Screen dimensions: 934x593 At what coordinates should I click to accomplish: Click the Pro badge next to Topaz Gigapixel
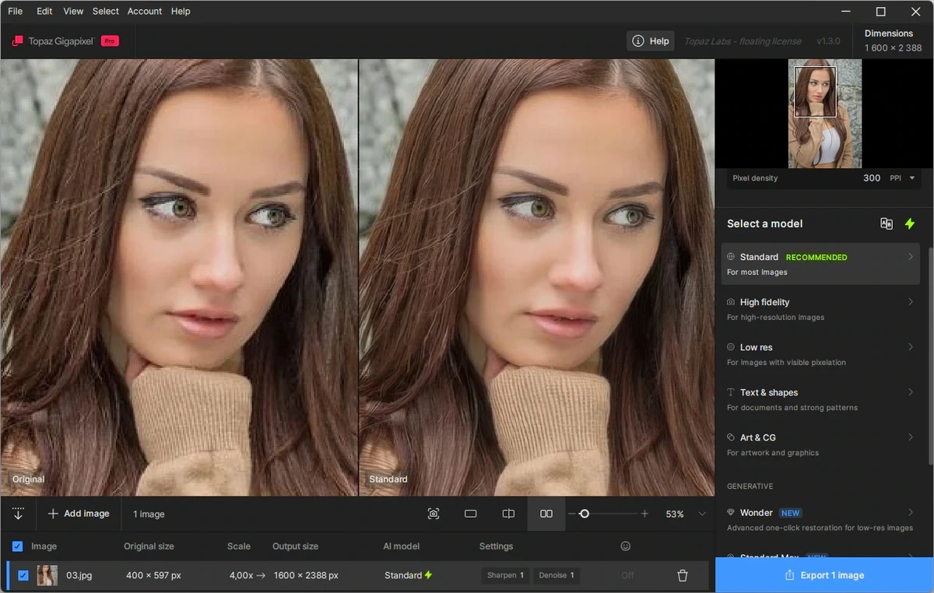[110, 40]
